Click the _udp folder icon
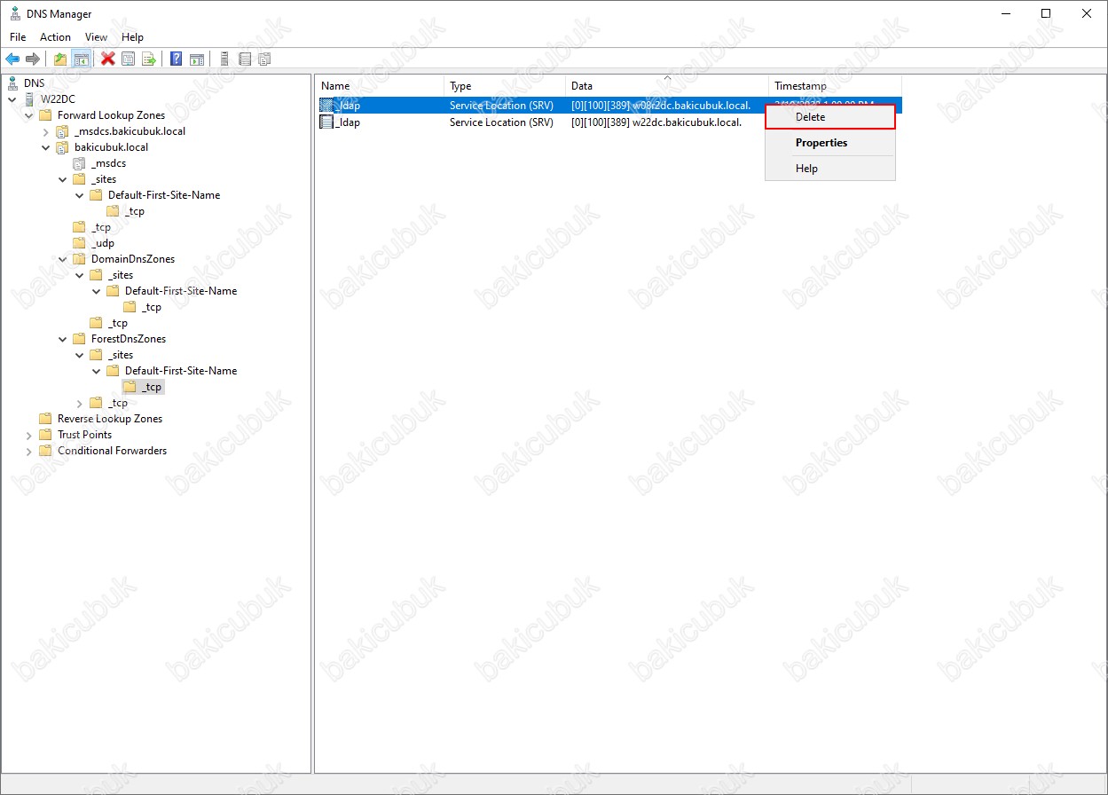This screenshot has width=1108, height=795. (x=79, y=243)
